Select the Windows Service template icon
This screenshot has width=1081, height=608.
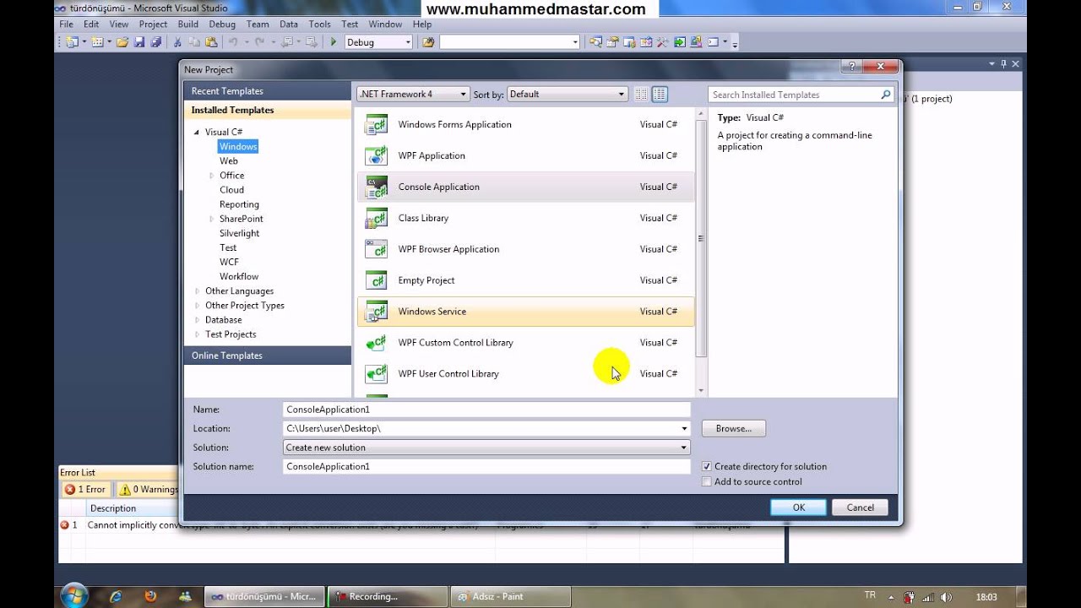(376, 312)
